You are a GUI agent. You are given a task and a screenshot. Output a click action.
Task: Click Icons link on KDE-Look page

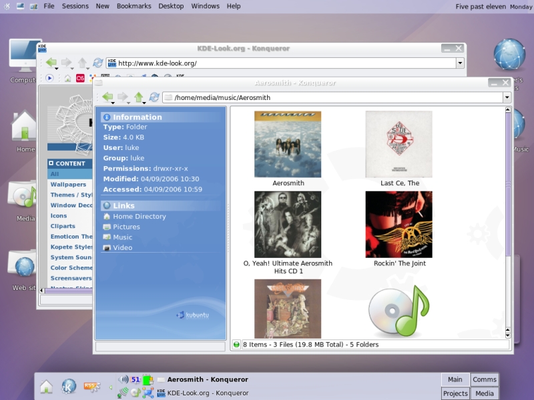pos(59,215)
